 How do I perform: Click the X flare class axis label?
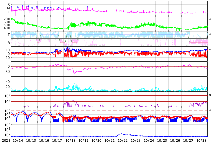tap(9, 4)
